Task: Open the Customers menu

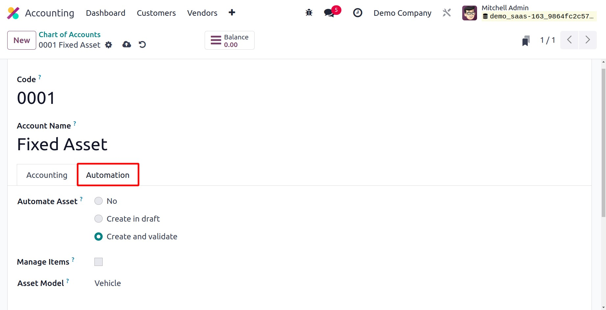Action: 156,13
